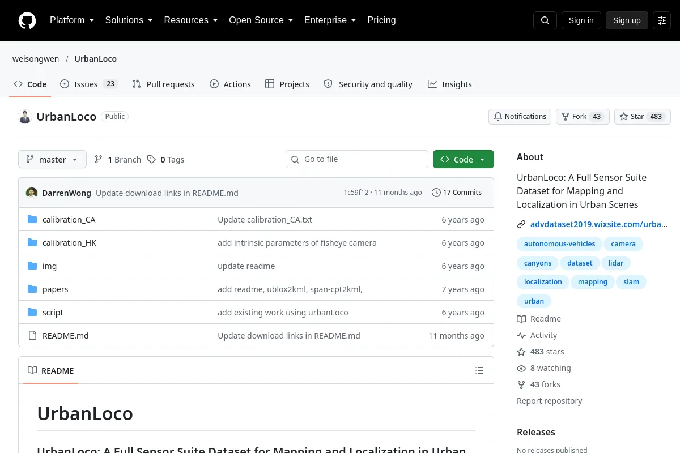Open the green Code clone dropdown
The image size is (680, 453).
pyautogui.click(x=464, y=160)
